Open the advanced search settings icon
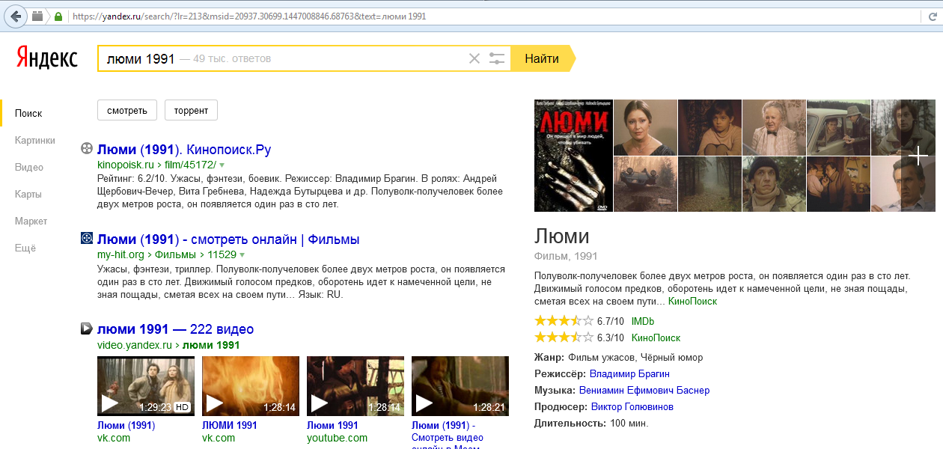Image resolution: width=943 pixels, height=449 pixels. (497, 58)
